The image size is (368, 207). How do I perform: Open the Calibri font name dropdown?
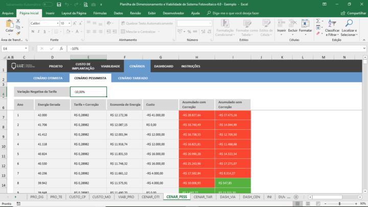[57, 24]
